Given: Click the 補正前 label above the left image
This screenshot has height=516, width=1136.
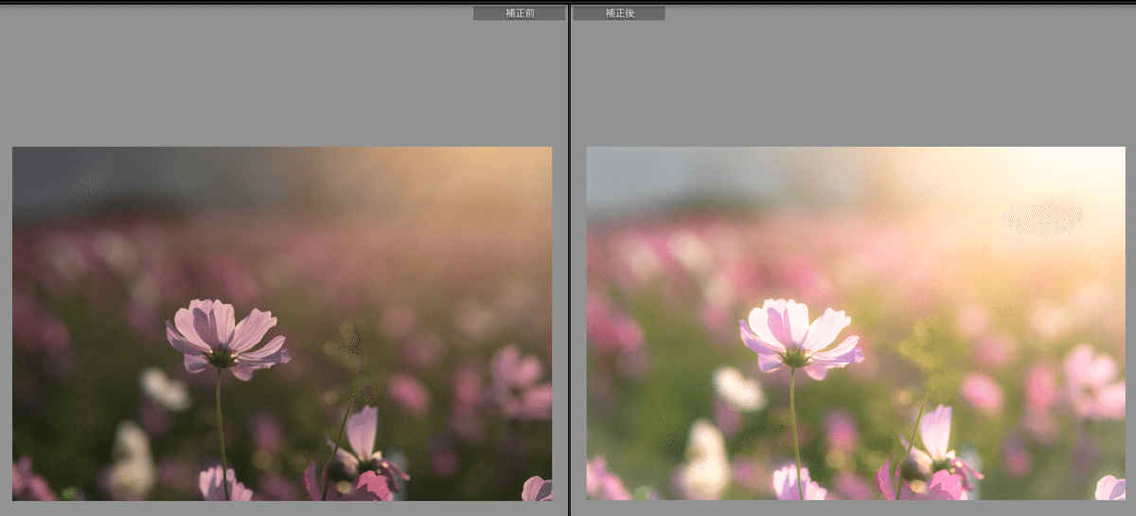Looking at the screenshot, I should point(520,13).
